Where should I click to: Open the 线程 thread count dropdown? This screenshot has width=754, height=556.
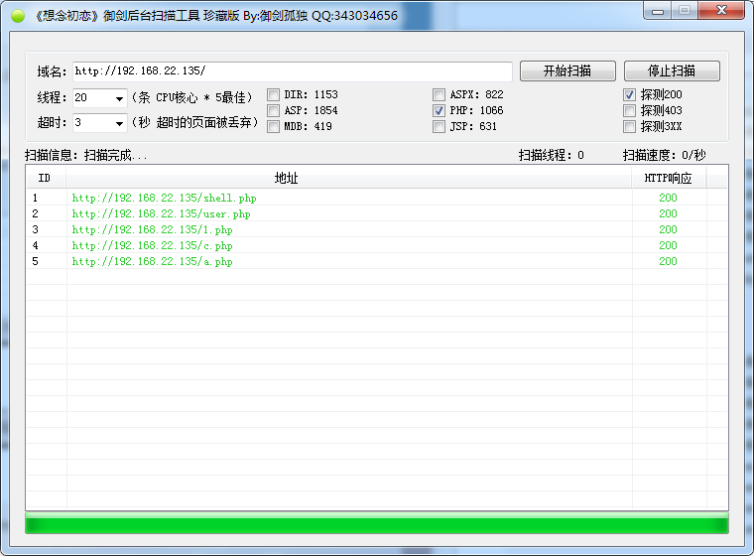pos(119,98)
